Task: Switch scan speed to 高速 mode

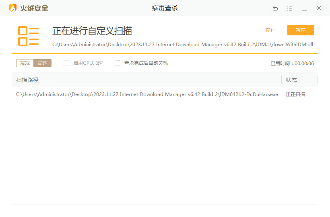Action: point(43,63)
